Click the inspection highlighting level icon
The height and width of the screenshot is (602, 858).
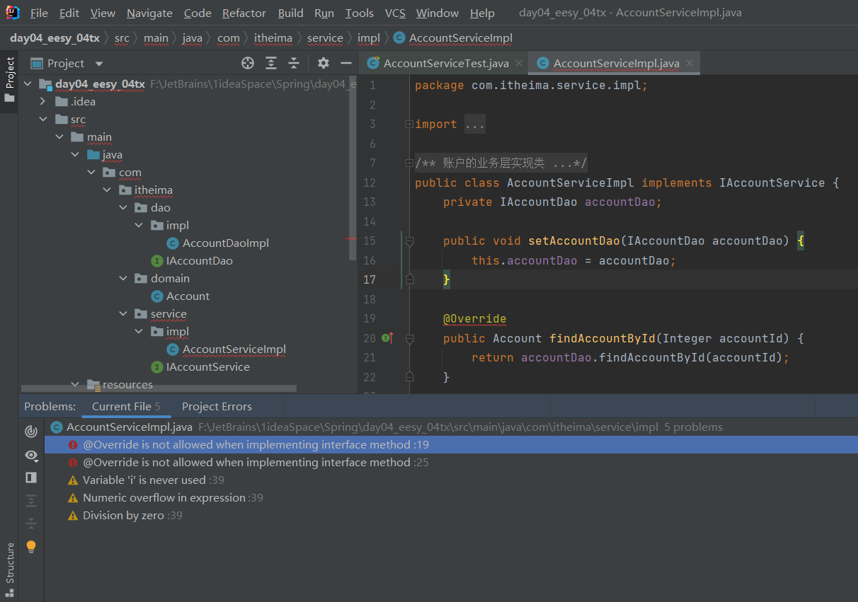[x=31, y=432]
